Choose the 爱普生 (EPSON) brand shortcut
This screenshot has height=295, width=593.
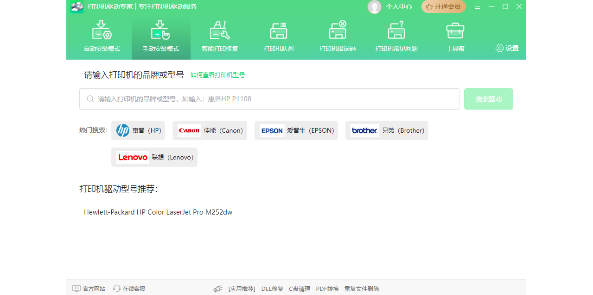pyautogui.click(x=296, y=130)
